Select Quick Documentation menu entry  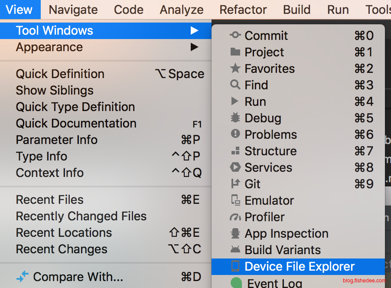pos(76,123)
